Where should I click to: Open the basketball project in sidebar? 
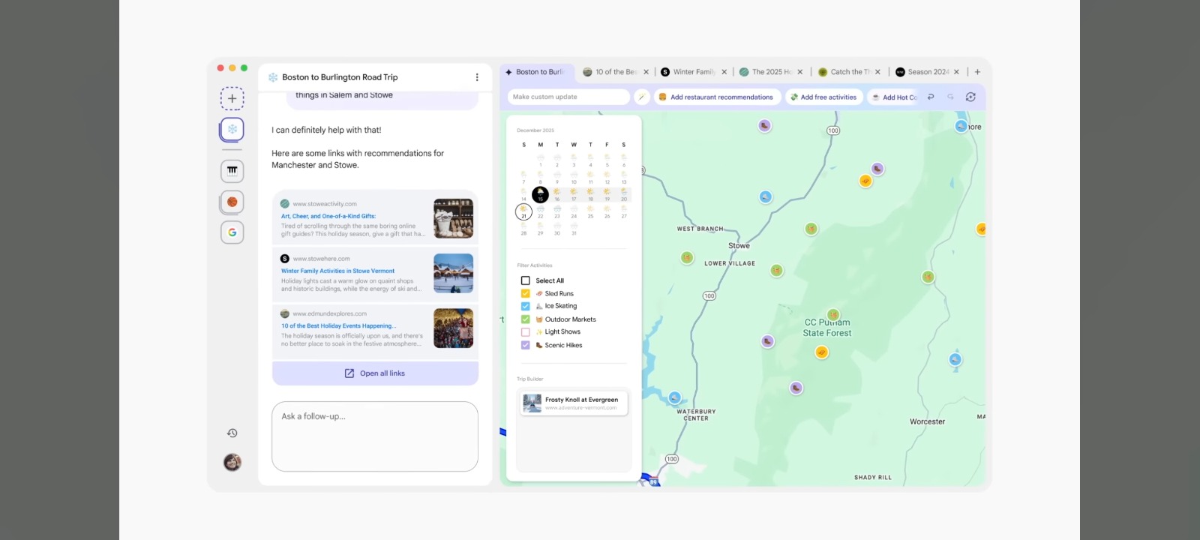click(x=232, y=202)
